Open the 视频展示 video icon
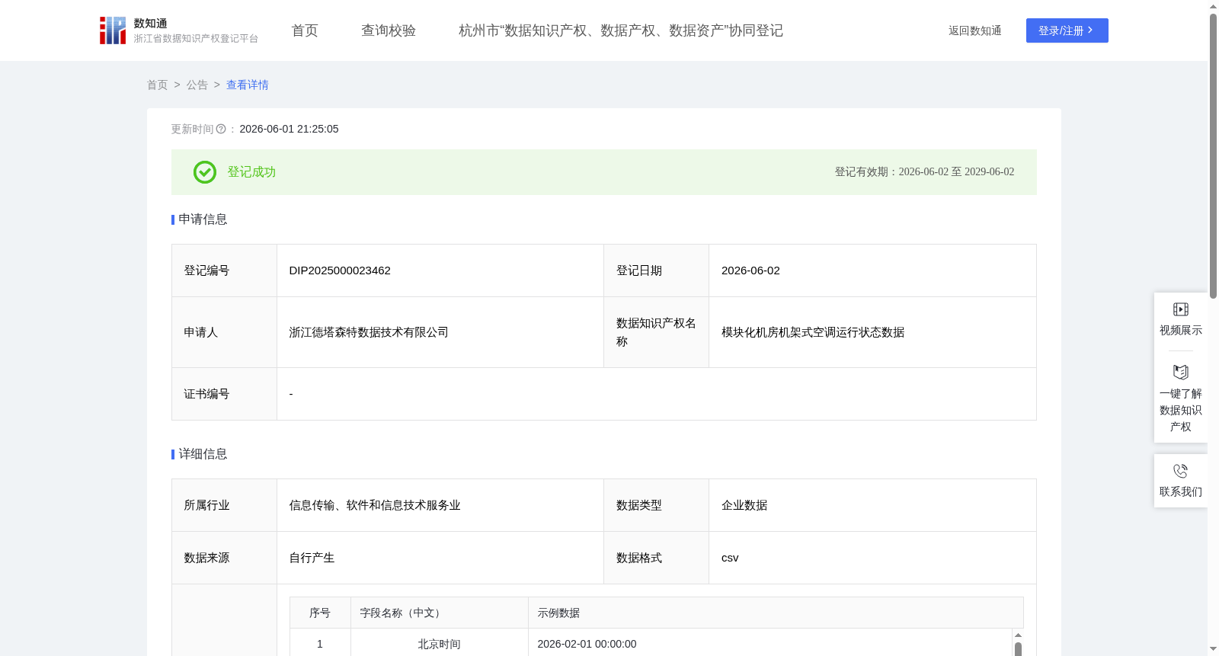 (1181, 309)
